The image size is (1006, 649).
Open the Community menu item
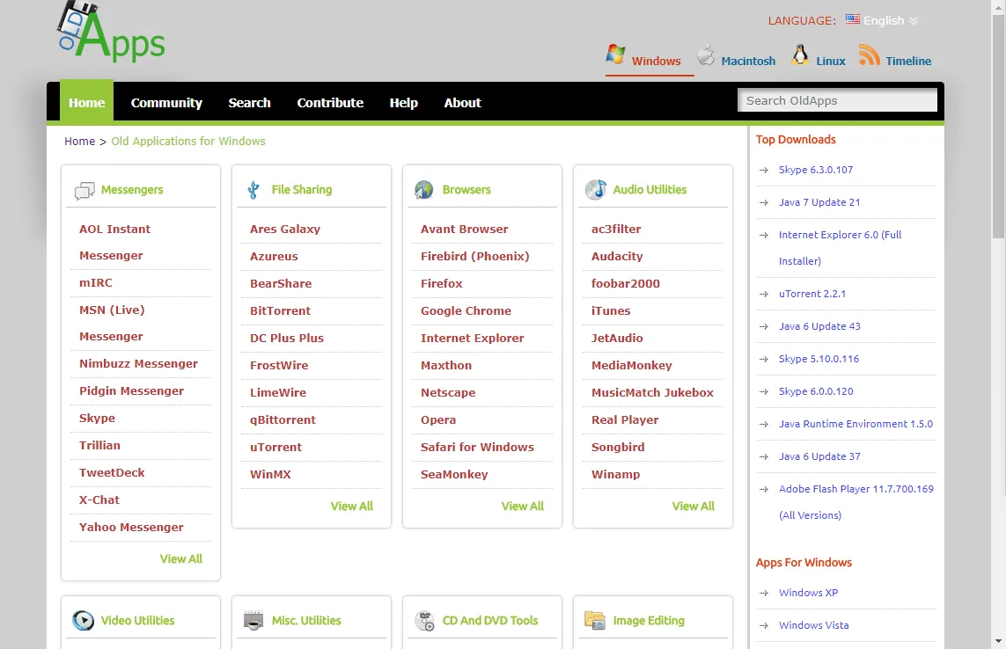166,103
